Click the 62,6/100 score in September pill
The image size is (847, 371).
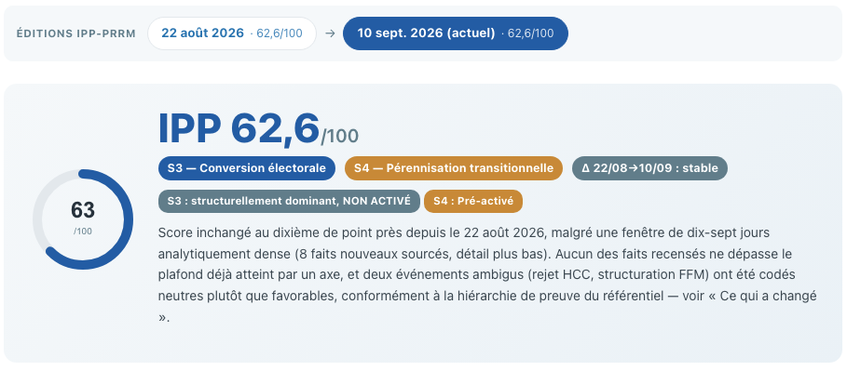click(527, 33)
